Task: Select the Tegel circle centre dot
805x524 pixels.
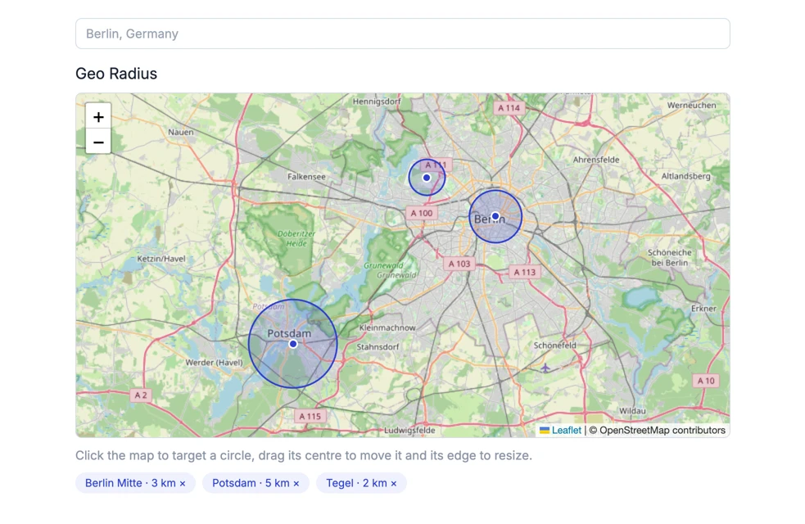Action: click(x=427, y=178)
